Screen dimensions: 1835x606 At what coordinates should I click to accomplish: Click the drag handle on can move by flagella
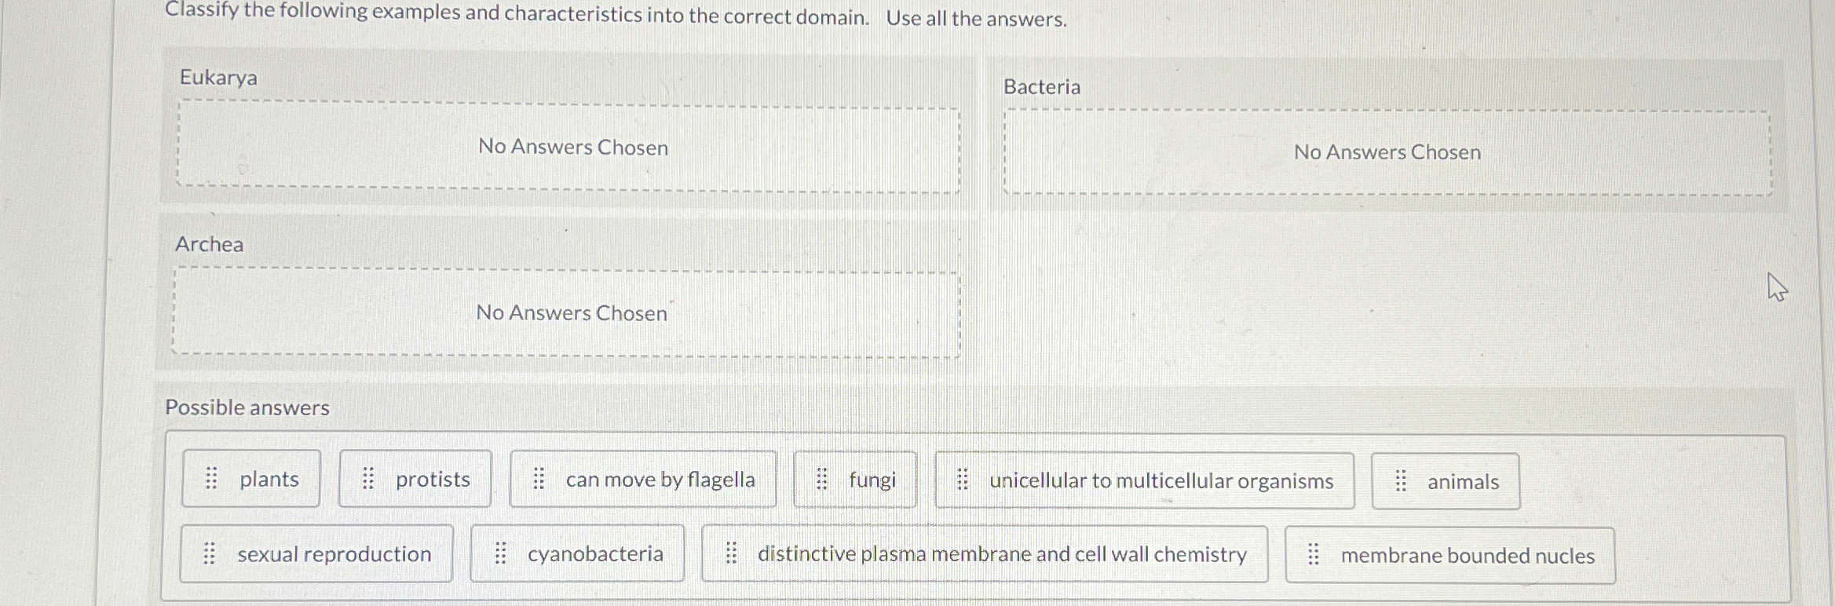click(539, 480)
